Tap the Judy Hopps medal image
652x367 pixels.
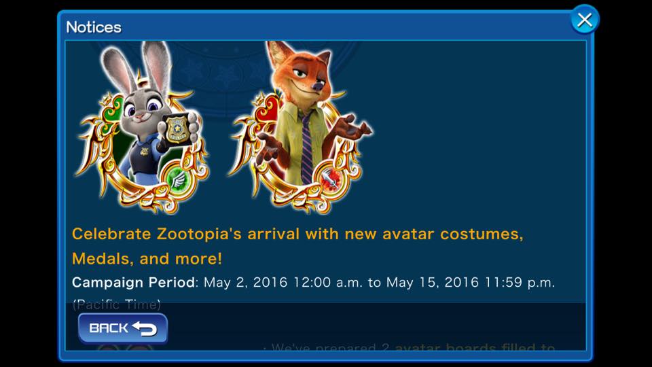tap(141, 128)
